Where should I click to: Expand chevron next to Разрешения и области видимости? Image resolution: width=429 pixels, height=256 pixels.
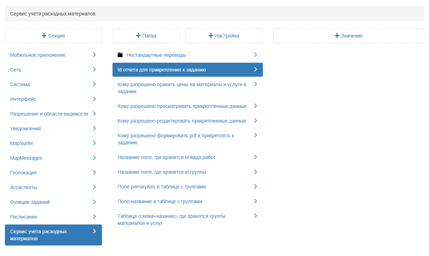tap(94, 113)
